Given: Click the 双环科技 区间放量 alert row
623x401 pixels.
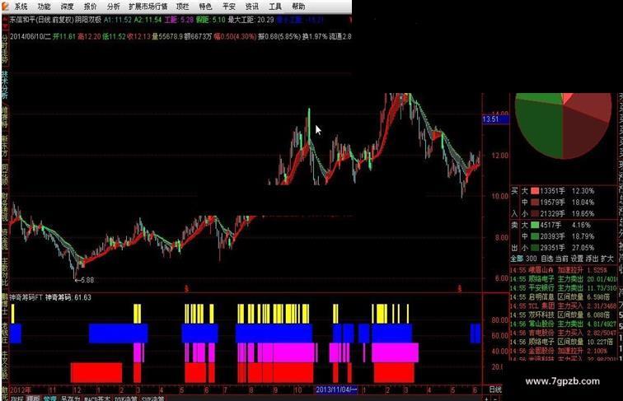Looking at the screenshot, I should point(564,315).
